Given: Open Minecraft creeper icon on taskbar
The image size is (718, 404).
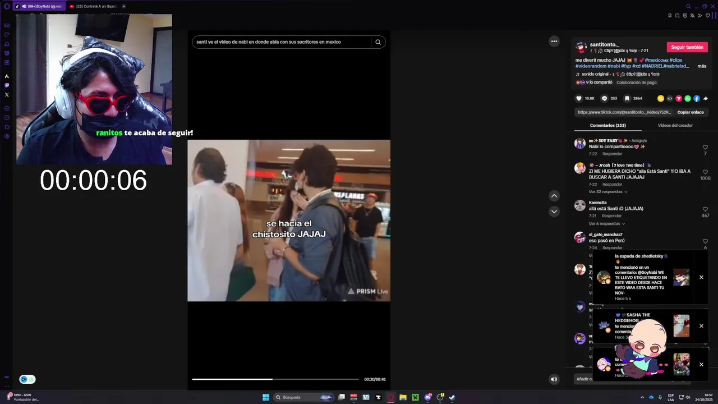Looking at the screenshot, I should click(415, 397).
